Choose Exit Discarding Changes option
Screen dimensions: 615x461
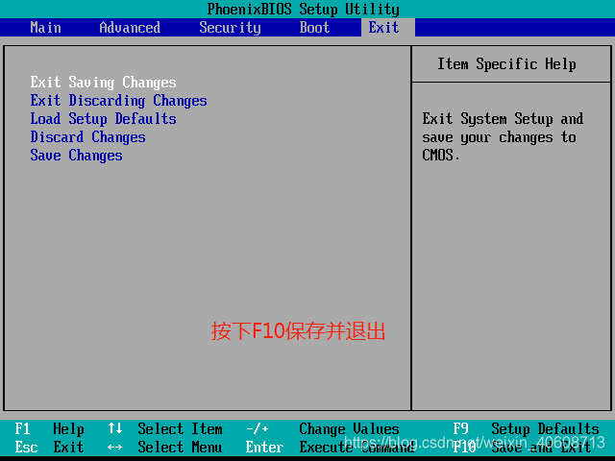[118, 101]
